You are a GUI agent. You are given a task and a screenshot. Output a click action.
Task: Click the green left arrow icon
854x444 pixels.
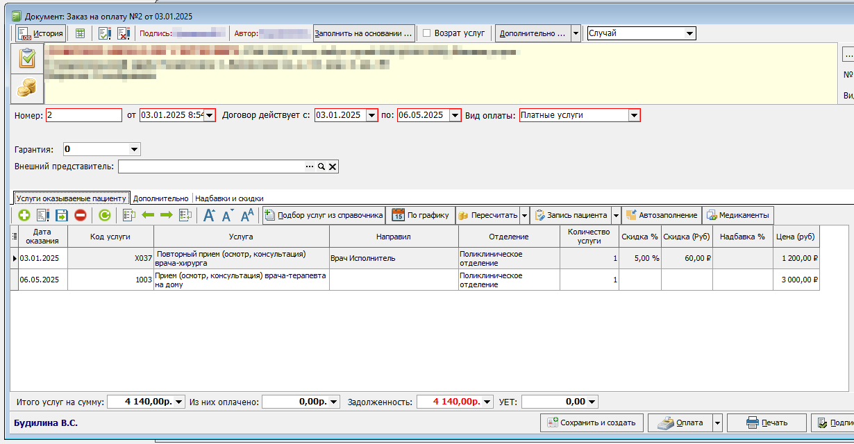148,215
